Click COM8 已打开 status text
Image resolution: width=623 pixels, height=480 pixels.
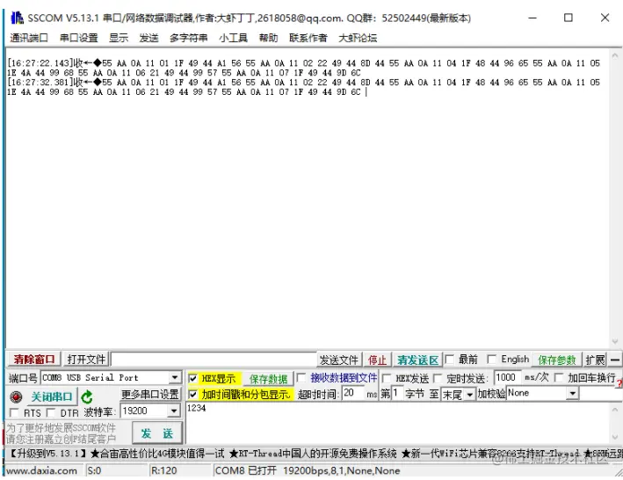[308, 471]
